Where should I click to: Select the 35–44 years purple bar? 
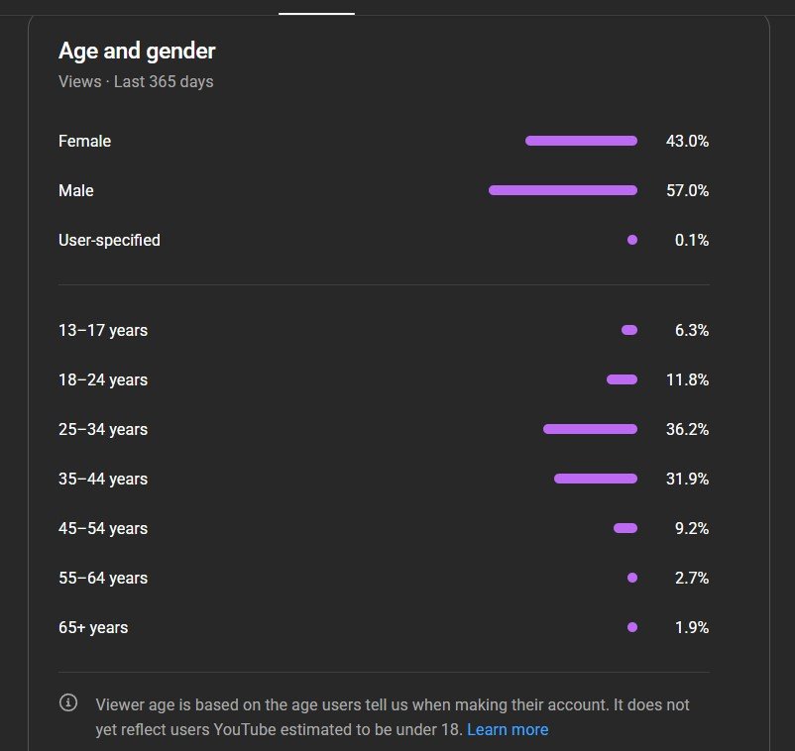(595, 479)
